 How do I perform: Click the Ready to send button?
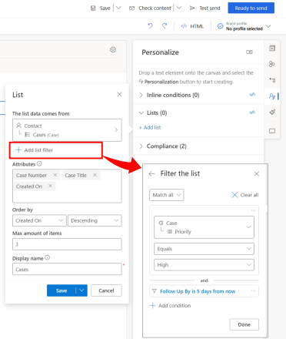pyautogui.click(x=251, y=8)
